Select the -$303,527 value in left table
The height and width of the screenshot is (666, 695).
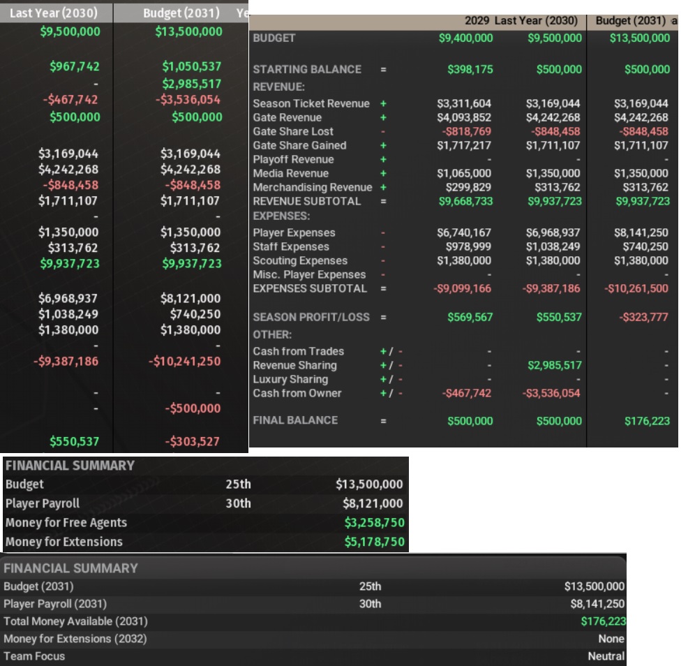[x=192, y=441]
